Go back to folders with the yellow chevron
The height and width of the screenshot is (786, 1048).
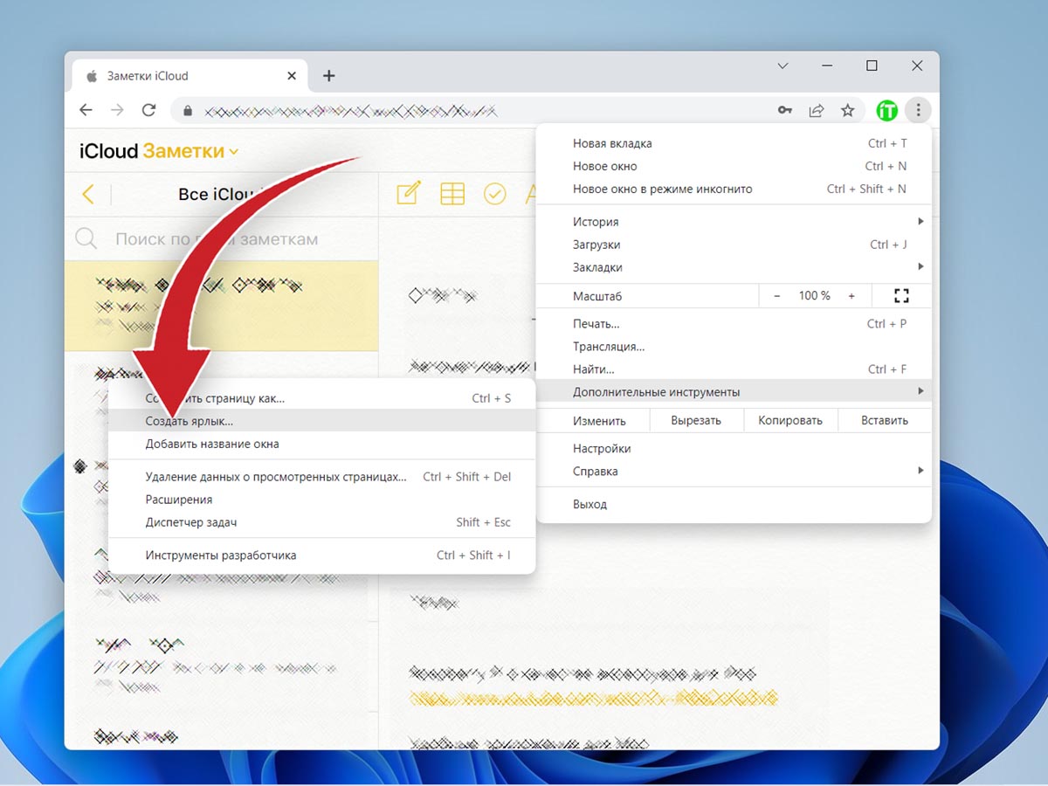[87, 194]
